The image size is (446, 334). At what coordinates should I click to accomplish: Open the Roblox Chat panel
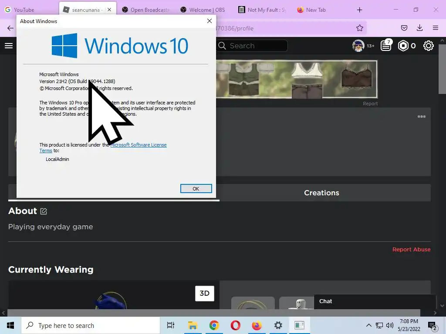click(x=375, y=301)
